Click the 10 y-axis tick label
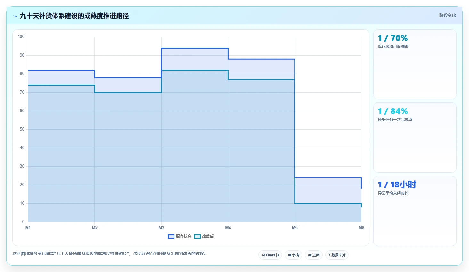 coord(22,203)
